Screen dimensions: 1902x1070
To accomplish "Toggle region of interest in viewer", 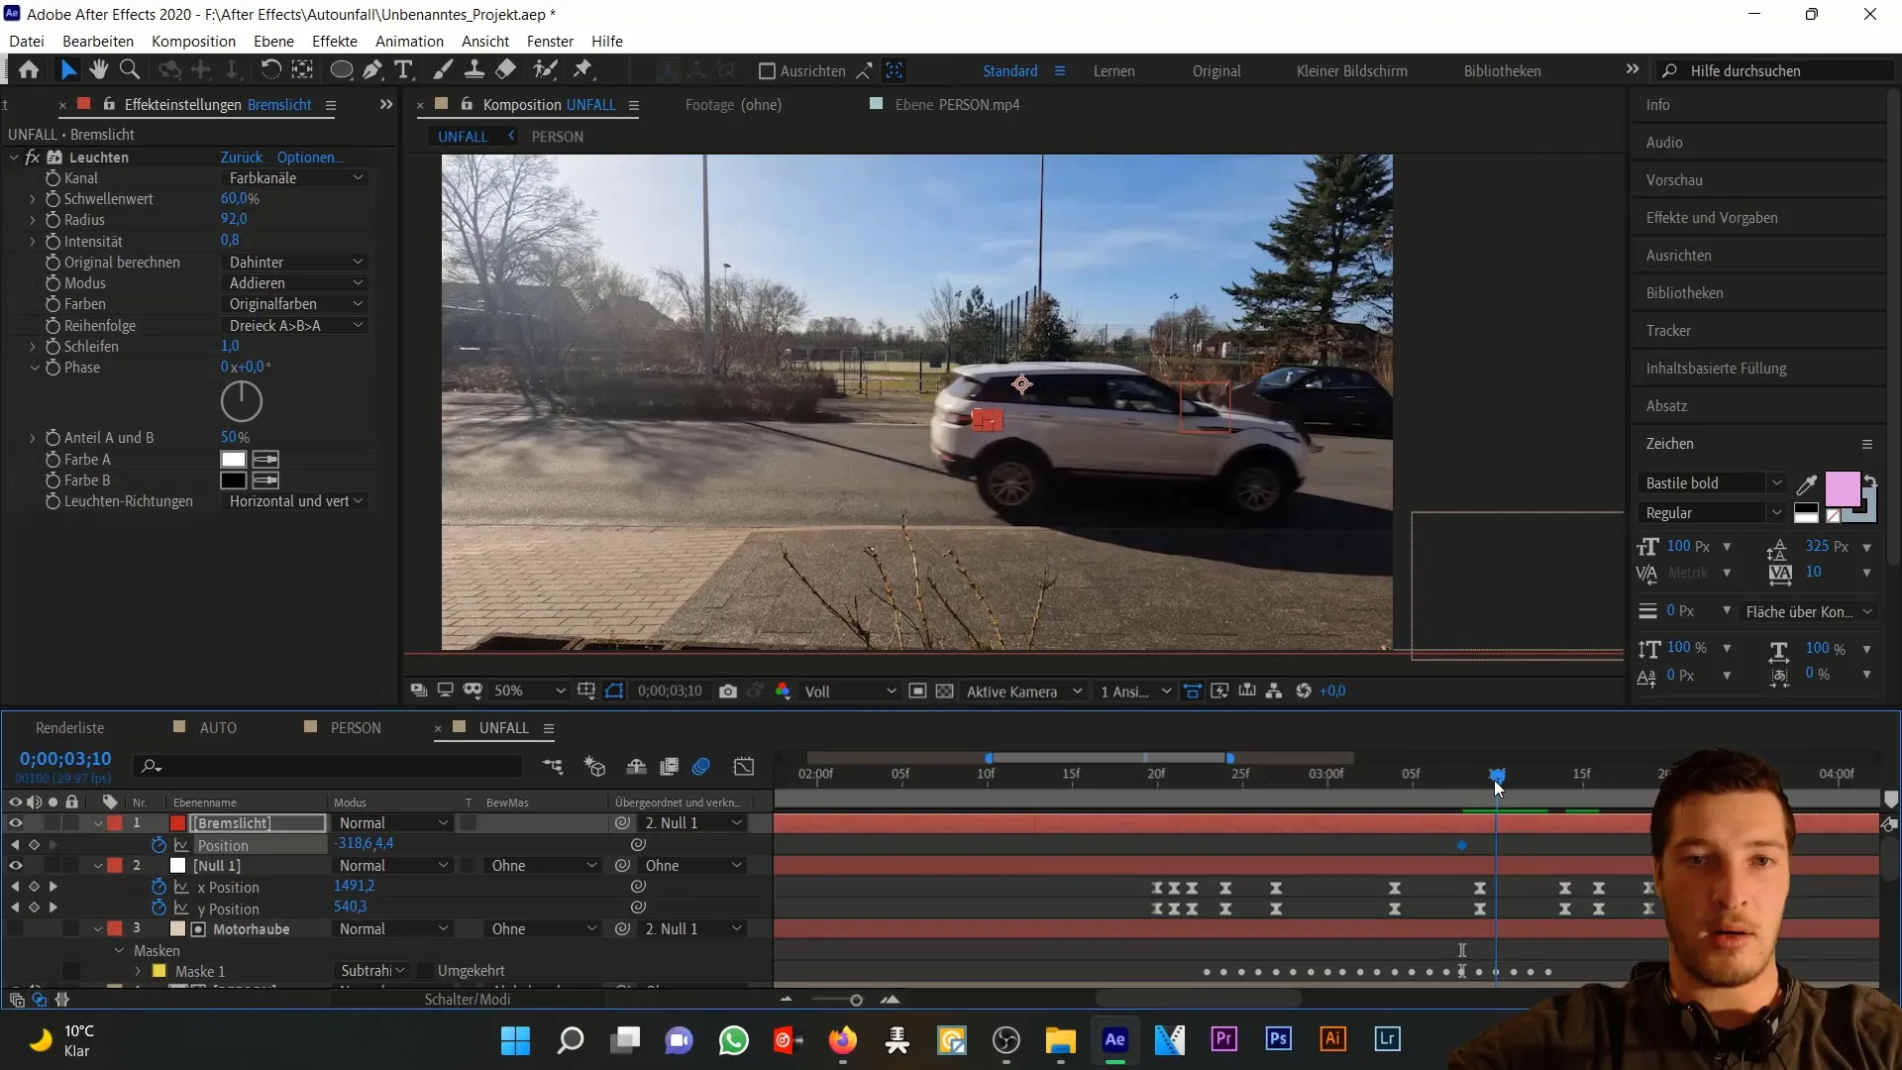I will [x=917, y=692].
